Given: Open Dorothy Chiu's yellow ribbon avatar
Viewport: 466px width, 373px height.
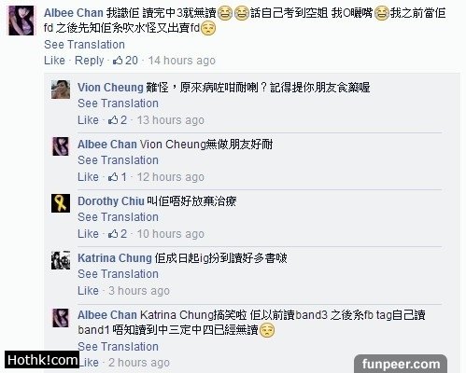Looking at the screenshot, I should [x=61, y=203].
